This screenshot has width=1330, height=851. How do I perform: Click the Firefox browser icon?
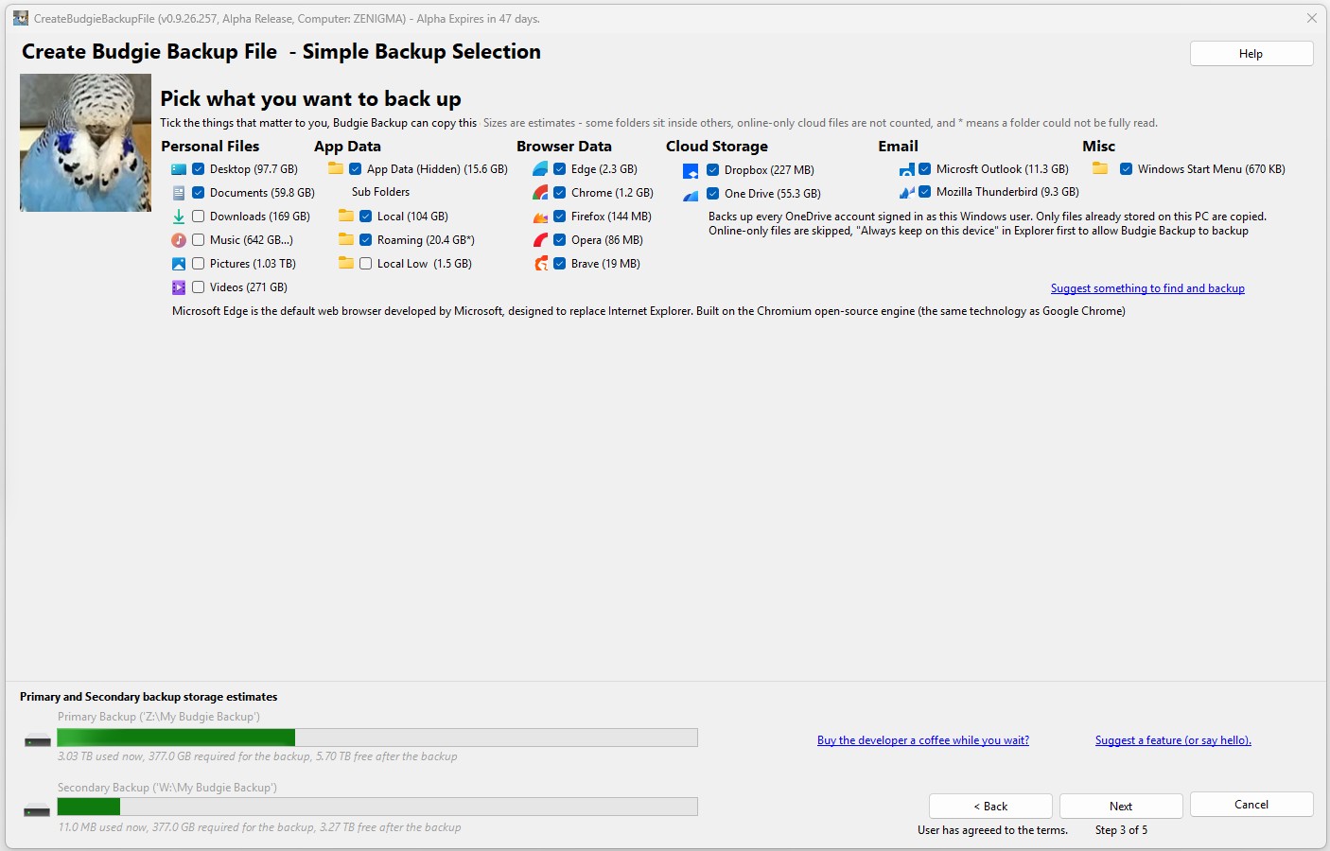point(540,217)
